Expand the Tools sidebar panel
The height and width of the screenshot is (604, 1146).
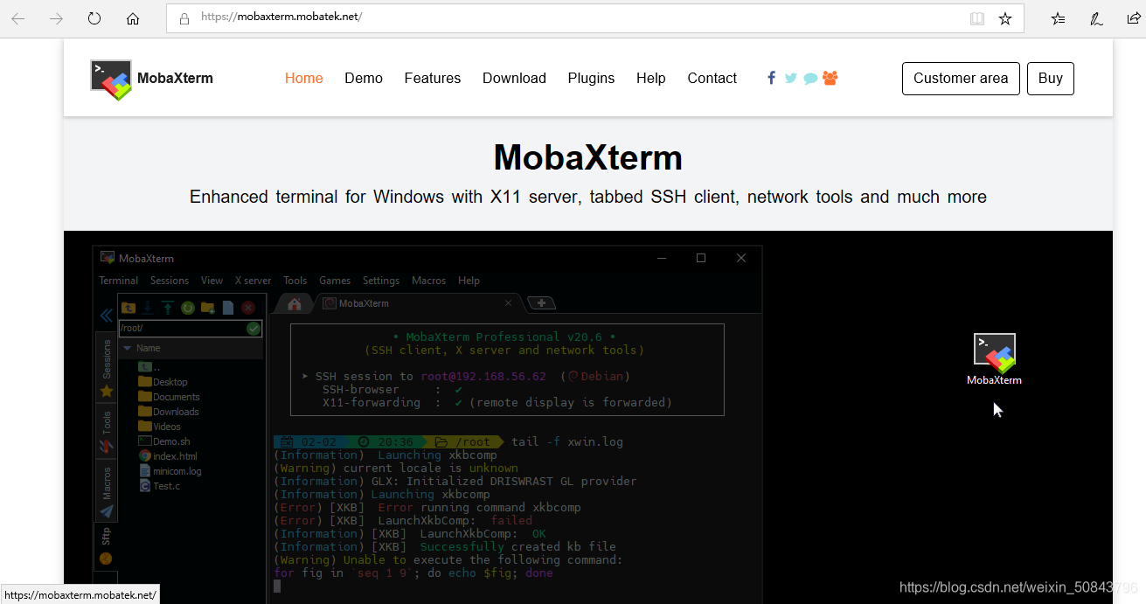pyautogui.click(x=106, y=424)
